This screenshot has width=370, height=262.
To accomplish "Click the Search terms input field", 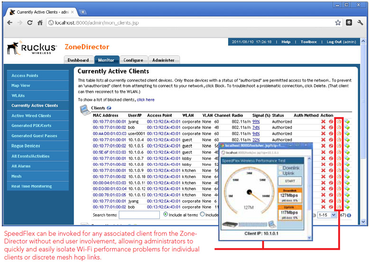I will tap(139, 215).
